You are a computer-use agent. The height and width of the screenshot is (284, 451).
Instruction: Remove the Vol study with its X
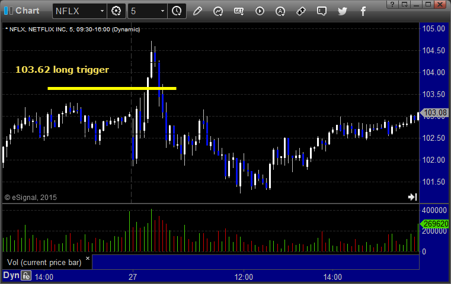88,258
